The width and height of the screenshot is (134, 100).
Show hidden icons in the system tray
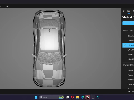[132, 97]
